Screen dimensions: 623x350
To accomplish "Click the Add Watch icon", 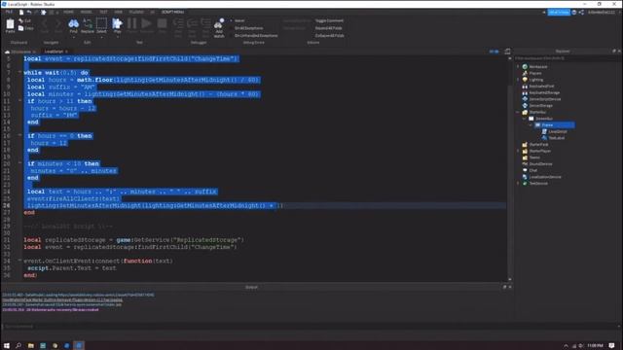I will point(218,23).
